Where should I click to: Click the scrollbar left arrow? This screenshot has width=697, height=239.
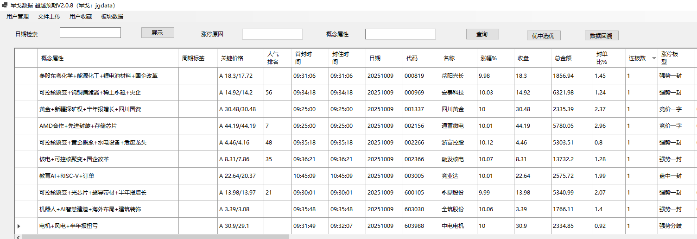[18, 237]
